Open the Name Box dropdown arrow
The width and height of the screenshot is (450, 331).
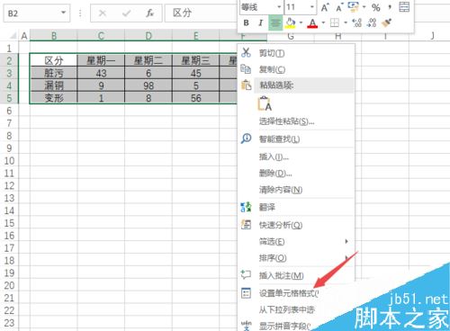pos(63,13)
